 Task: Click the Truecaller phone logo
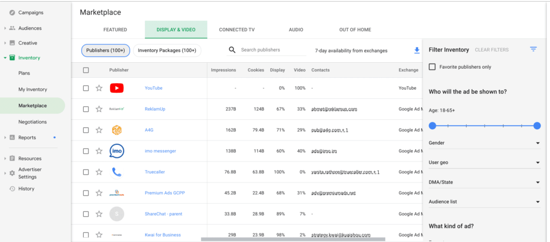tap(117, 172)
